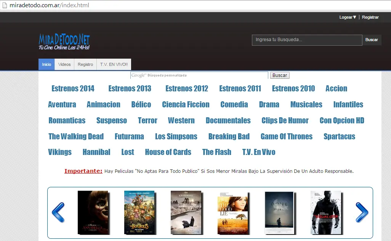Open the Aventura genre link
The height and width of the screenshot is (241, 391).
62,104
